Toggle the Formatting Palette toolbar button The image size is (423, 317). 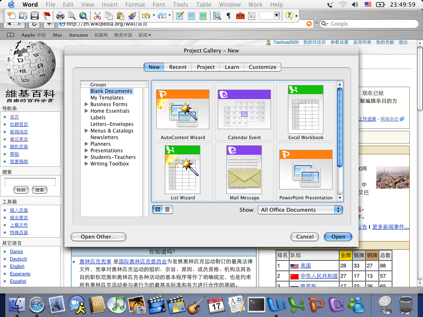252,16
